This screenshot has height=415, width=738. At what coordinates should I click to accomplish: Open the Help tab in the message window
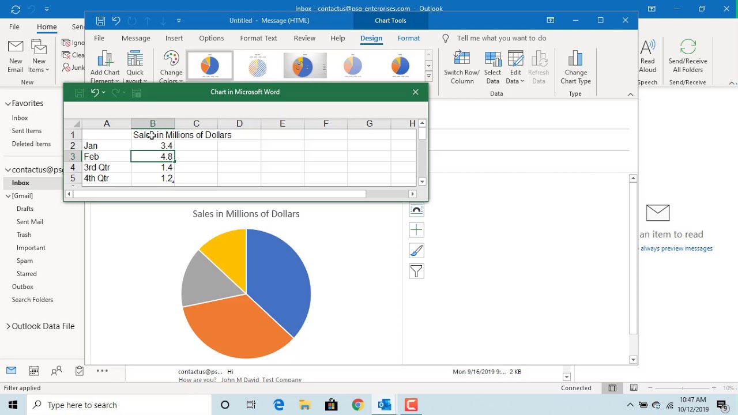[337, 38]
